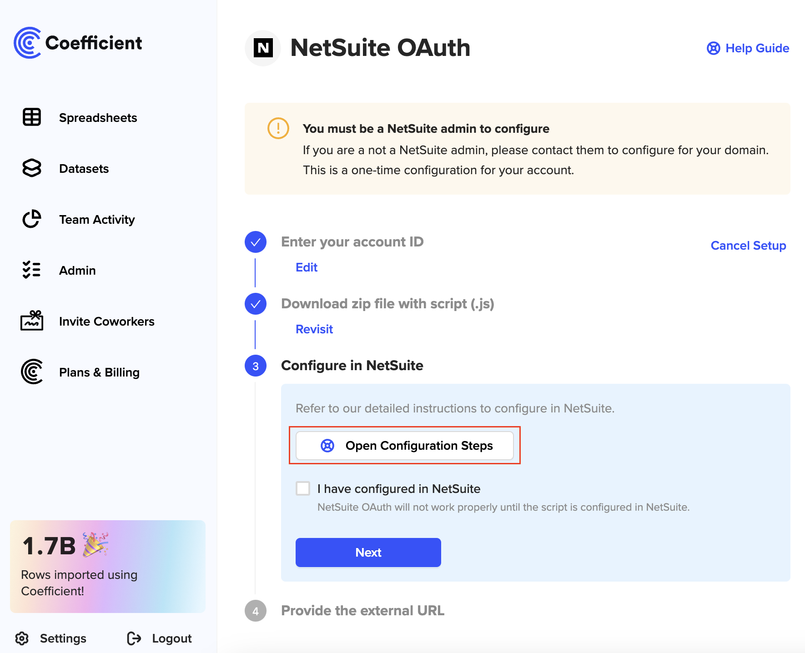Click the Plans & Billing icon
805x653 pixels.
pos(32,372)
